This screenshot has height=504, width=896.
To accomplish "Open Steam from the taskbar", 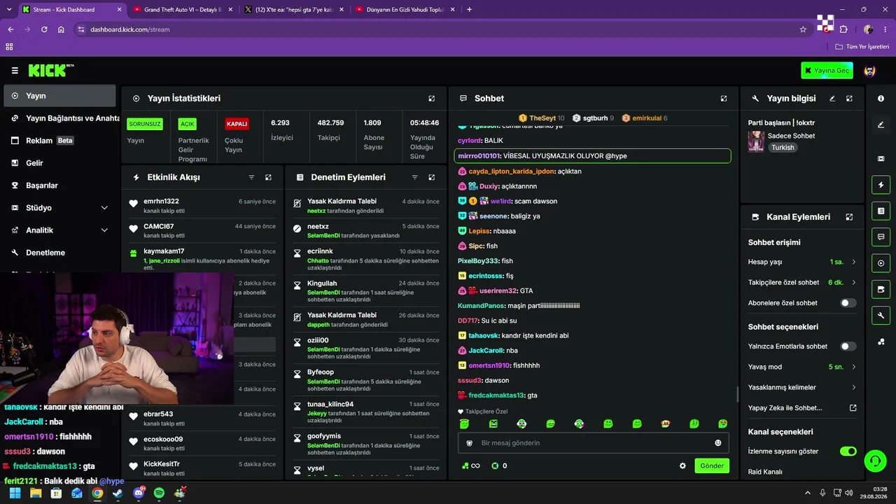I will click(118, 493).
